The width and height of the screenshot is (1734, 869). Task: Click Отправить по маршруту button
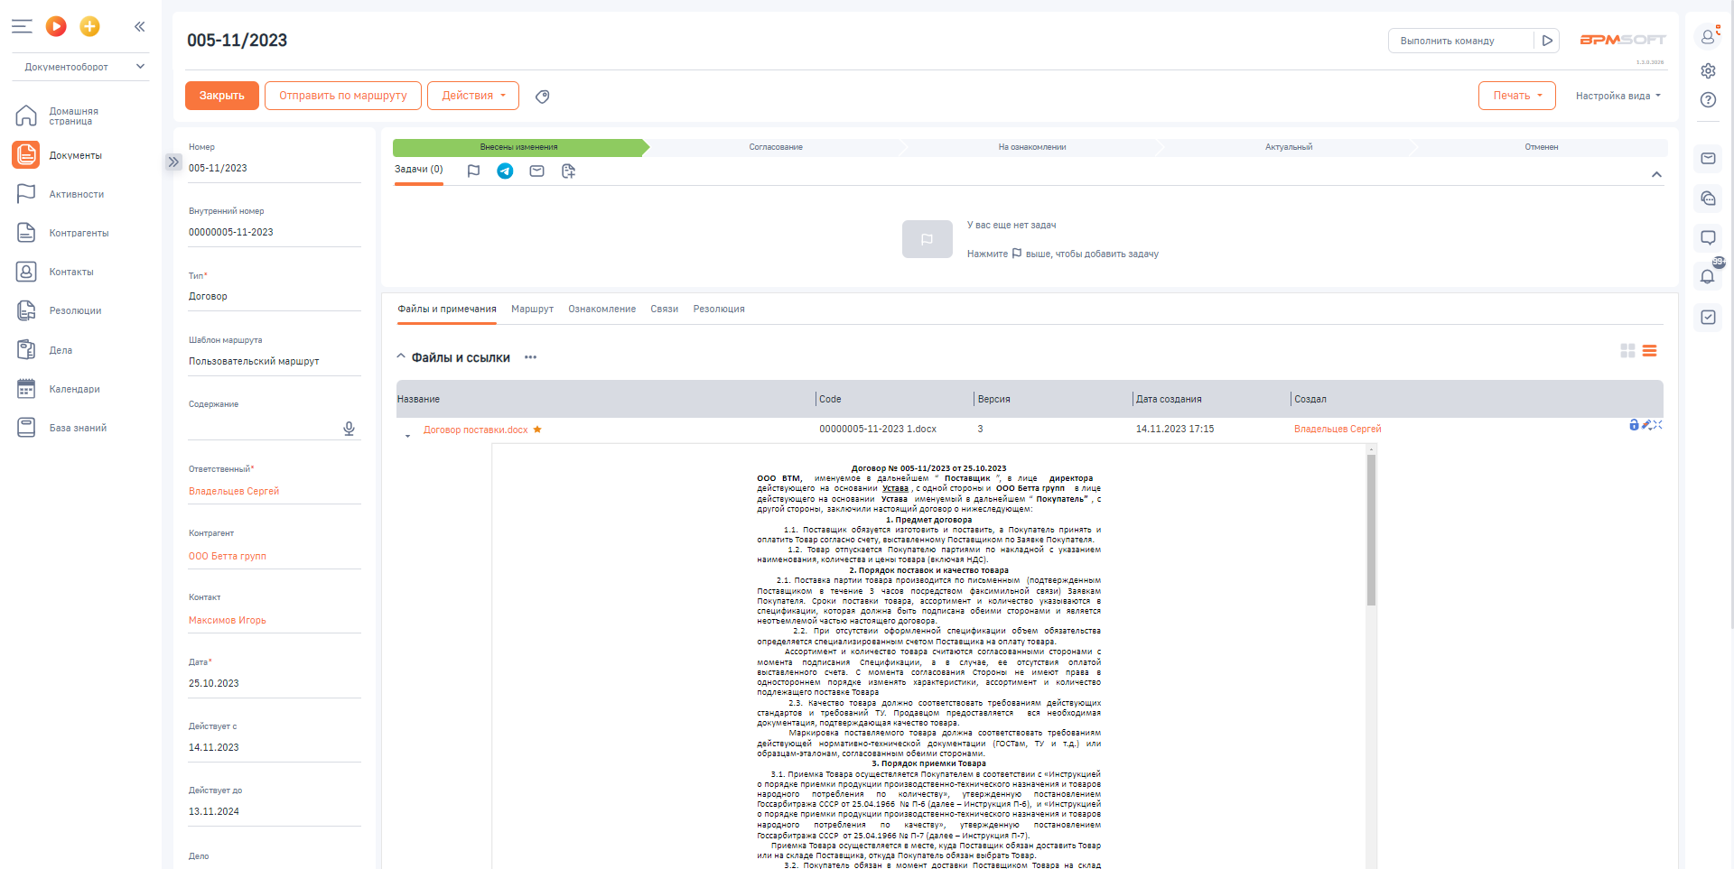pos(342,96)
